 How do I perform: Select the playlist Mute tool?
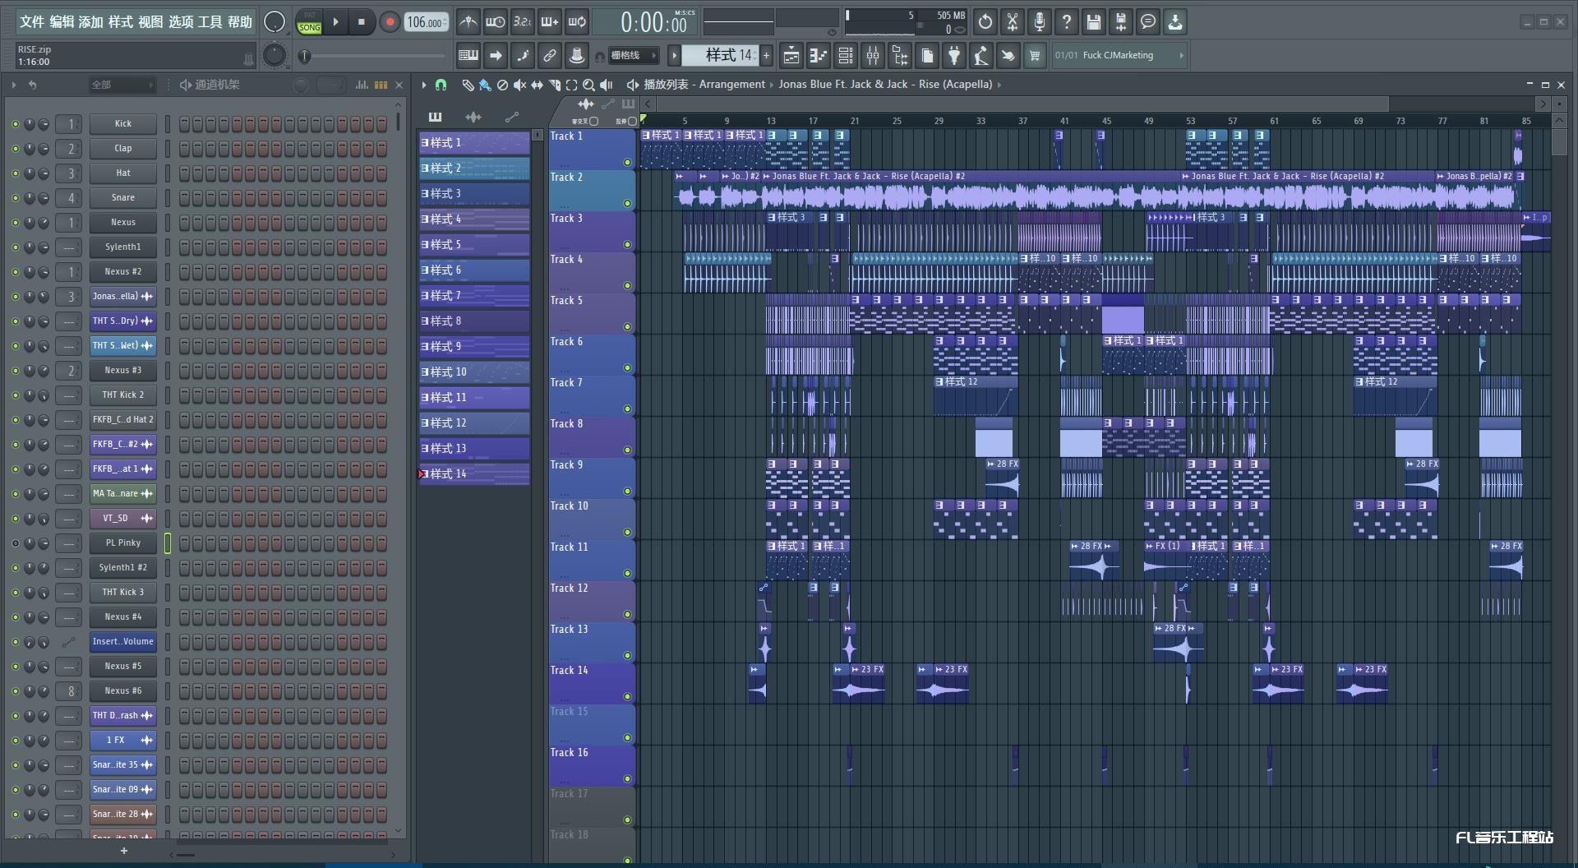(x=519, y=85)
